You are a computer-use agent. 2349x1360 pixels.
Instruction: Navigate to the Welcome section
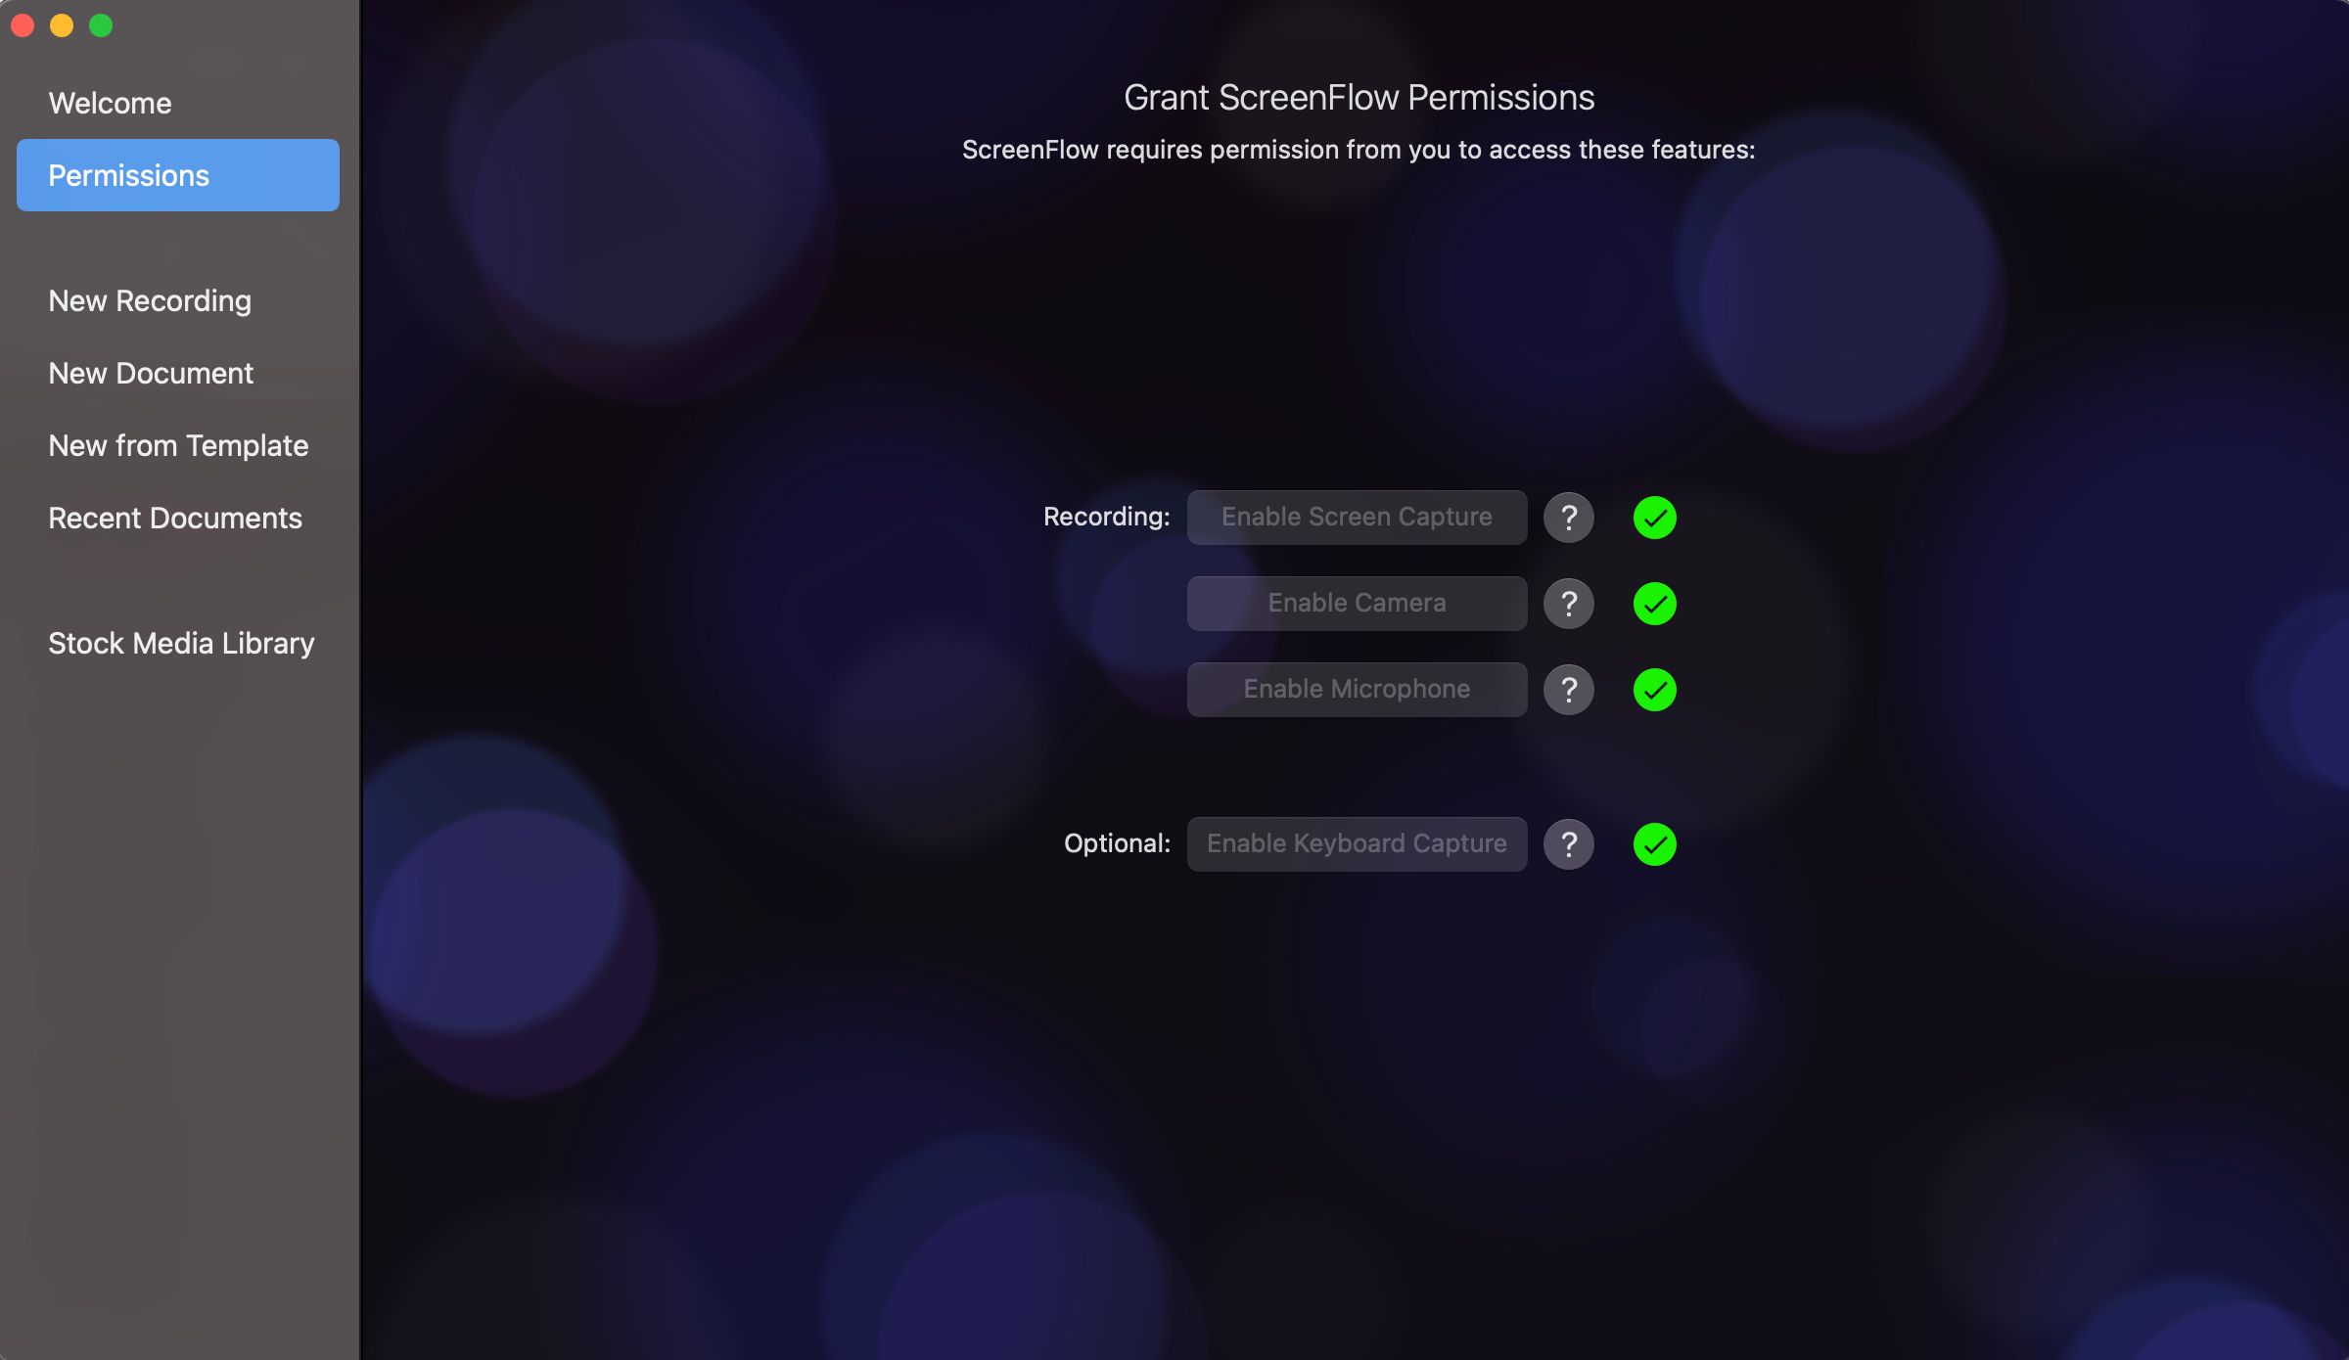point(110,101)
